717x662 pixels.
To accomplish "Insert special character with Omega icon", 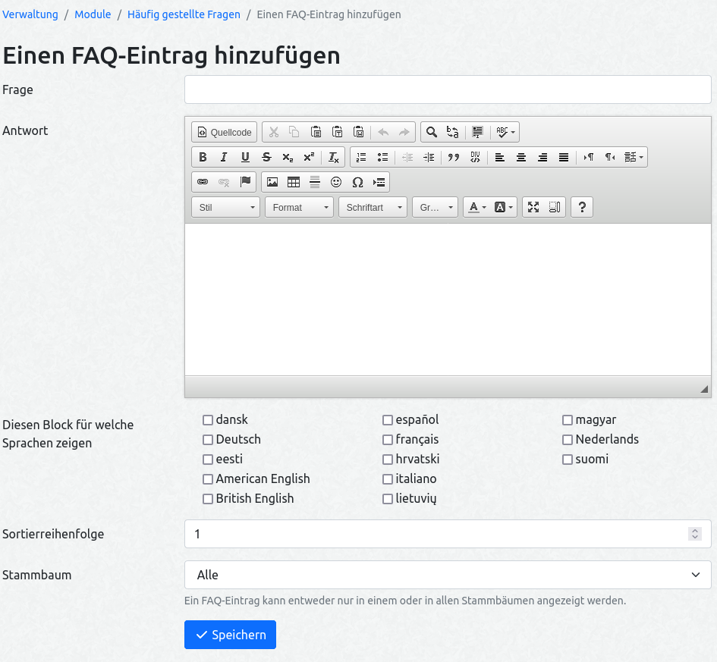I will (x=357, y=182).
